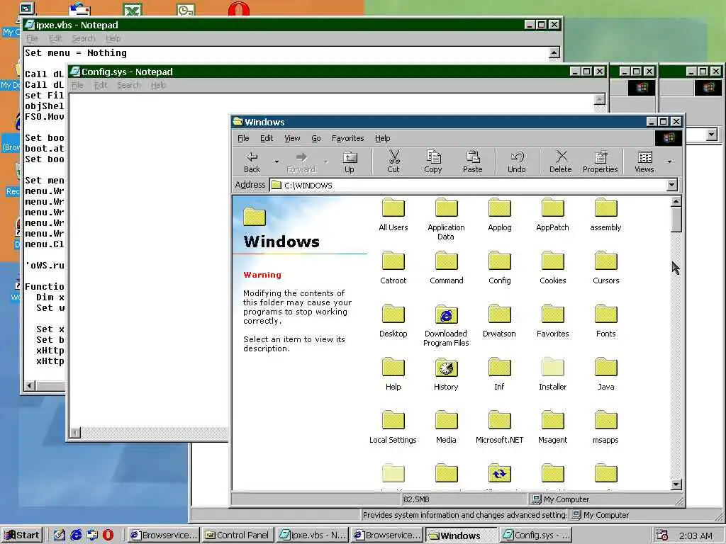This screenshot has height=544, width=726.
Task: Switch to ipxe.vbs Notepad taskbar button
Action: tap(312, 535)
